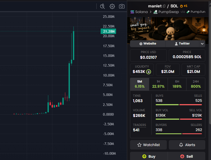The image size is (211, 160).
Task: Click the PRICE 0.0002585 SOL box
Action: (x=187, y=55)
